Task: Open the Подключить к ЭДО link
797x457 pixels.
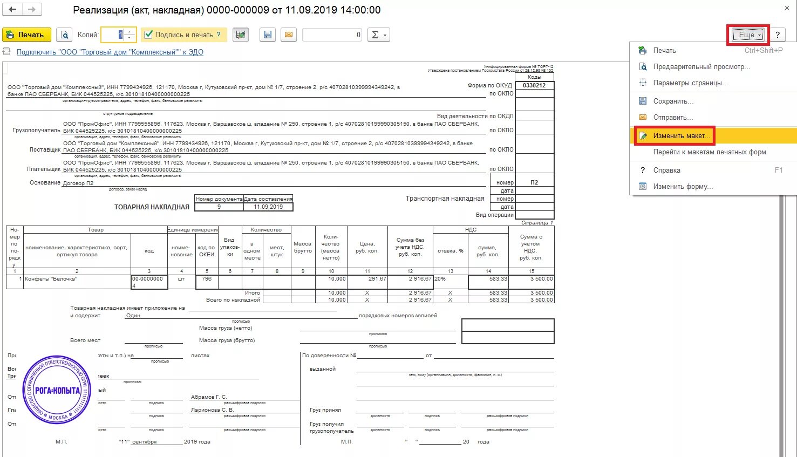Action: tap(110, 52)
